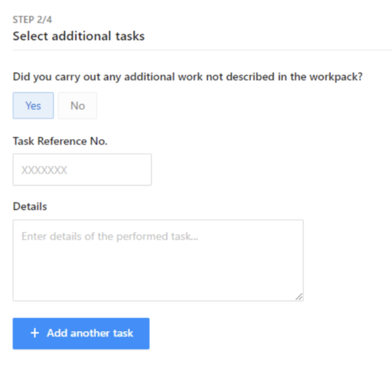Choose No for additional work
Screen dimensions: 392x371
coord(78,106)
